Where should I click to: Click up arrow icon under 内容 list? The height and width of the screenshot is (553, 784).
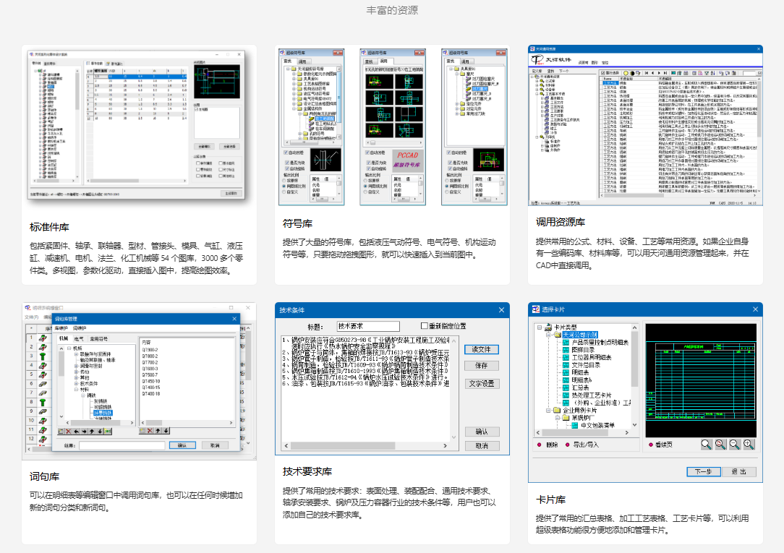click(158, 431)
